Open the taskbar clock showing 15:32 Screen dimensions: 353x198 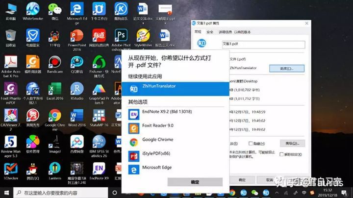pyautogui.click(x=328, y=193)
